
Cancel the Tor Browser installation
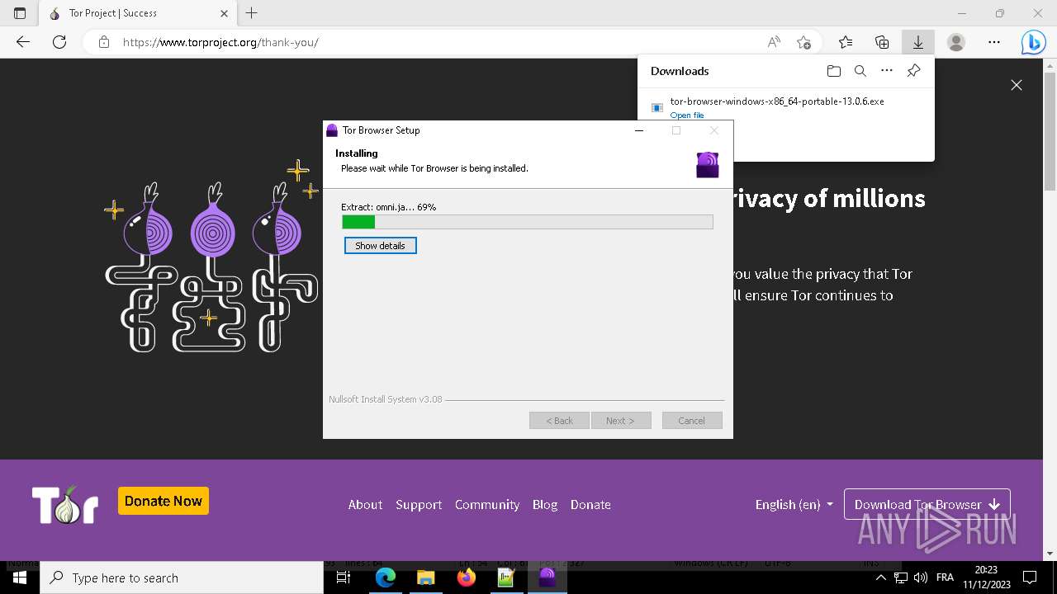(x=692, y=421)
